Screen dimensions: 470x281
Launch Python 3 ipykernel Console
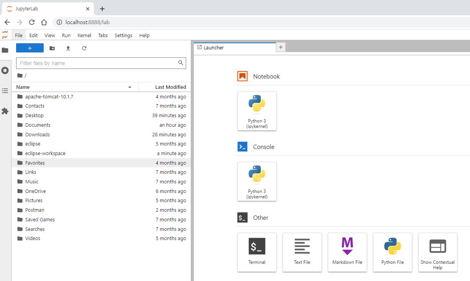tap(257, 181)
